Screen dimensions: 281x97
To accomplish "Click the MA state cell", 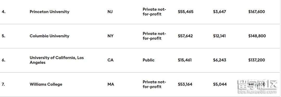I will pos(111,84).
